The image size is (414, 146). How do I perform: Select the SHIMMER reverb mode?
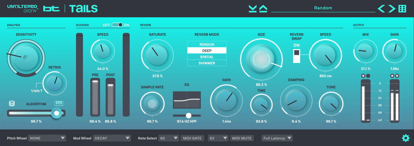coord(207,63)
